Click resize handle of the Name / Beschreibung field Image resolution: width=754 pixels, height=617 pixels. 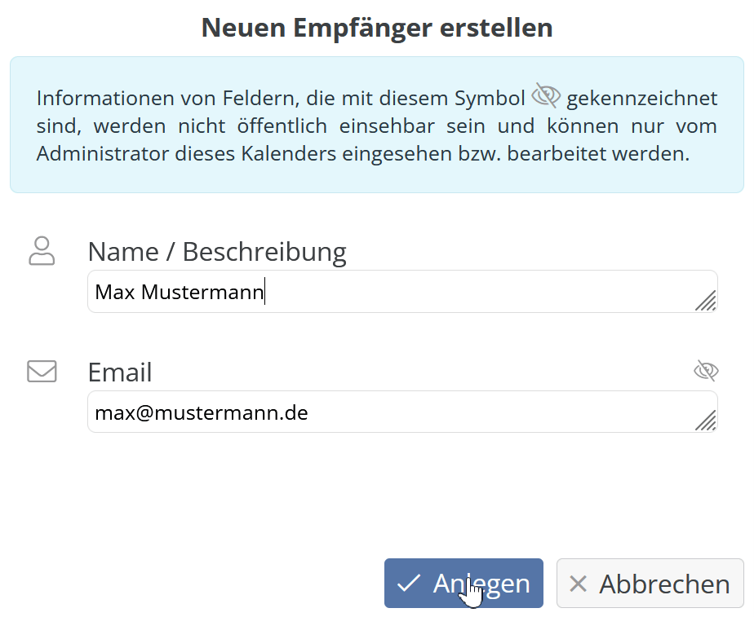click(x=706, y=301)
